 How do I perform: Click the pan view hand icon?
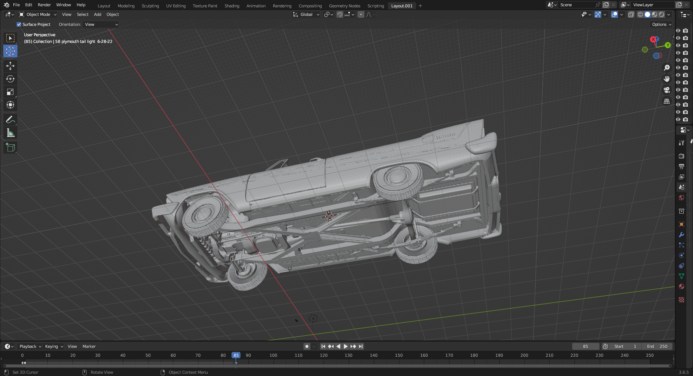point(667,79)
